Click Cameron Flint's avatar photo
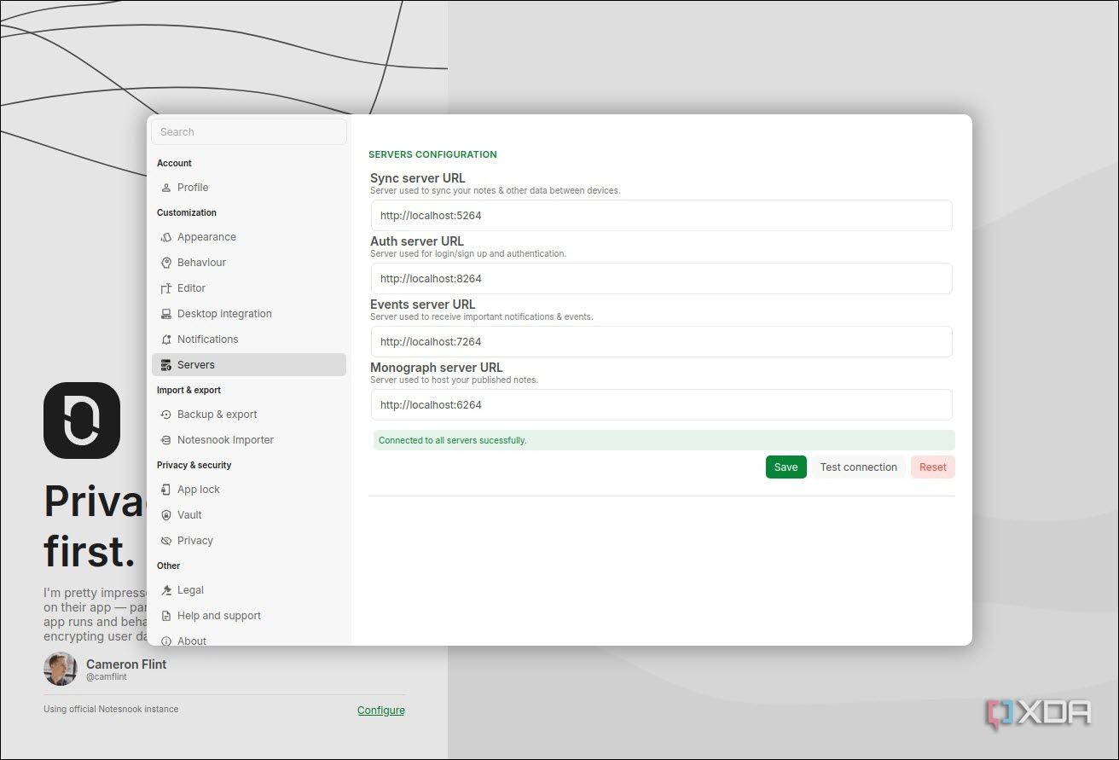The image size is (1119, 760). 61,670
